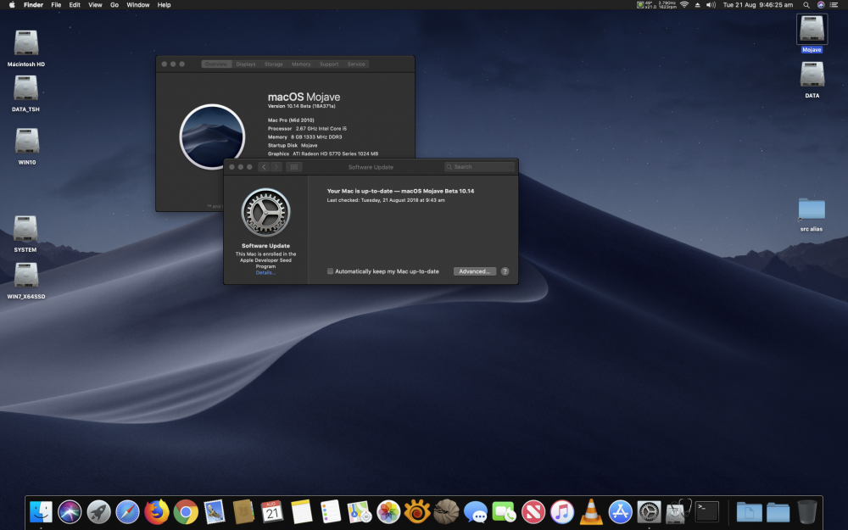Switch to Memory tab in About This Mac

[x=301, y=64]
